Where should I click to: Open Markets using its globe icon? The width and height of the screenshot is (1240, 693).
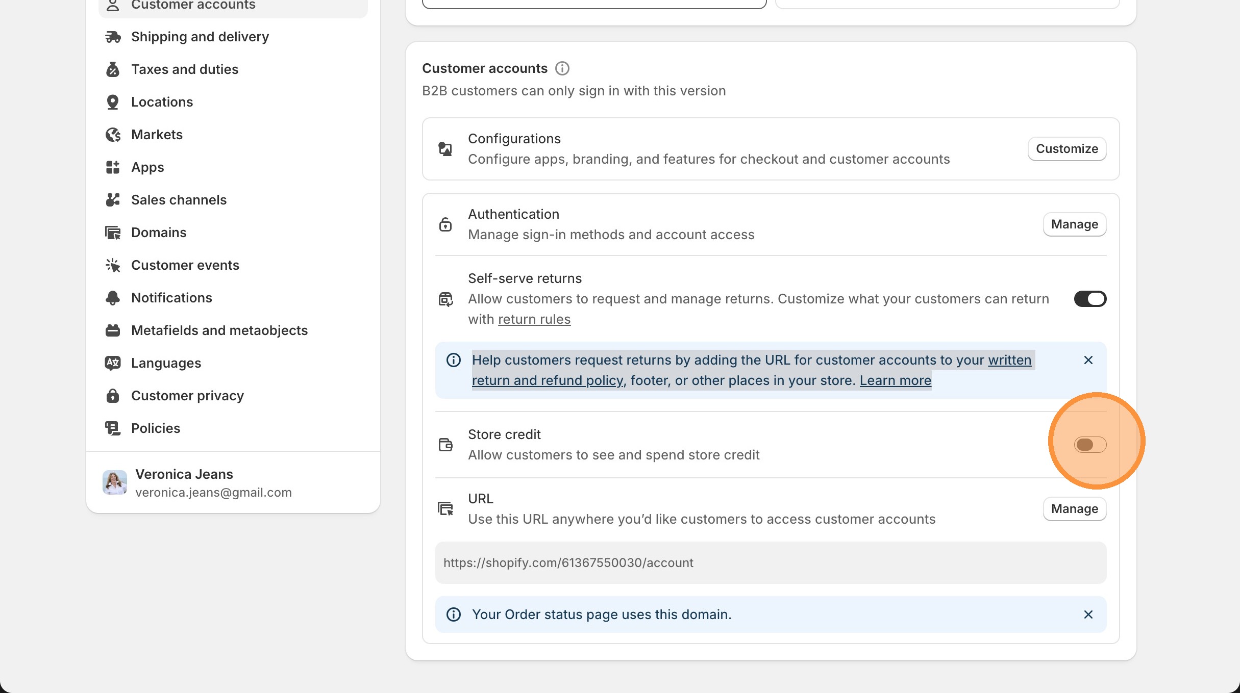pyautogui.click(x=113, y=134)
